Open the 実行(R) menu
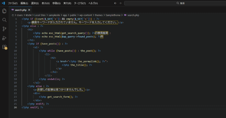Screen dimensions: 226x118 (x=67, y=3)
